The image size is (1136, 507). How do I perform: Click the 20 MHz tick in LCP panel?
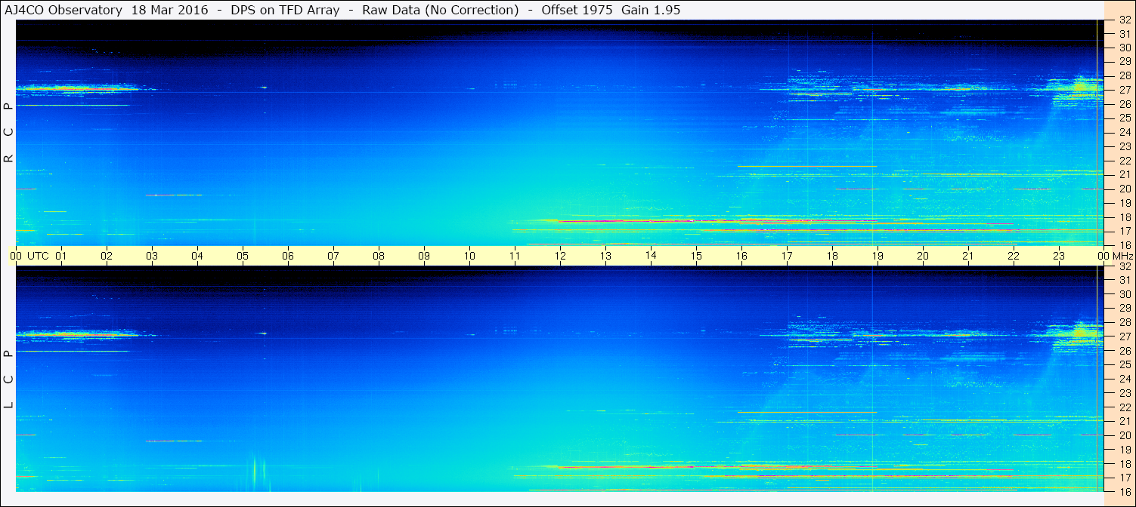coord(1125,435)
